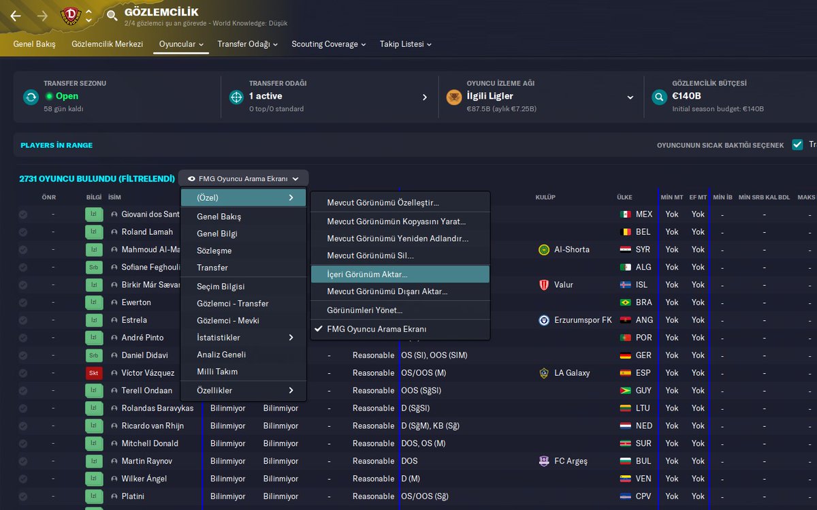Click the GER flag icon
The width and height of the screenshot is (817, 510).
coord(625,355)
